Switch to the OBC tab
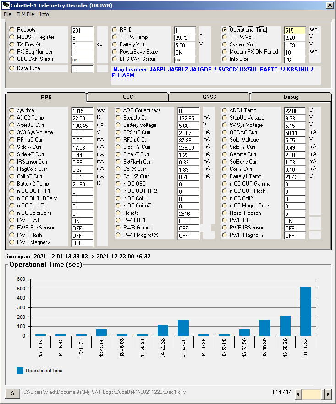336x404 pixels. click(x=128, y=97)
